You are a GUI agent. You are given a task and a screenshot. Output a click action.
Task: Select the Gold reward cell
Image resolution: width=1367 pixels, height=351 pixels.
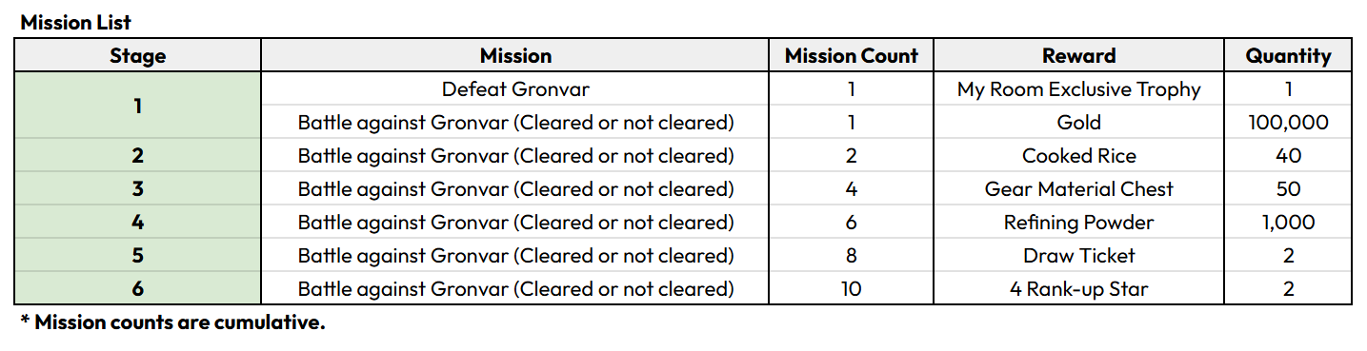1078,123
